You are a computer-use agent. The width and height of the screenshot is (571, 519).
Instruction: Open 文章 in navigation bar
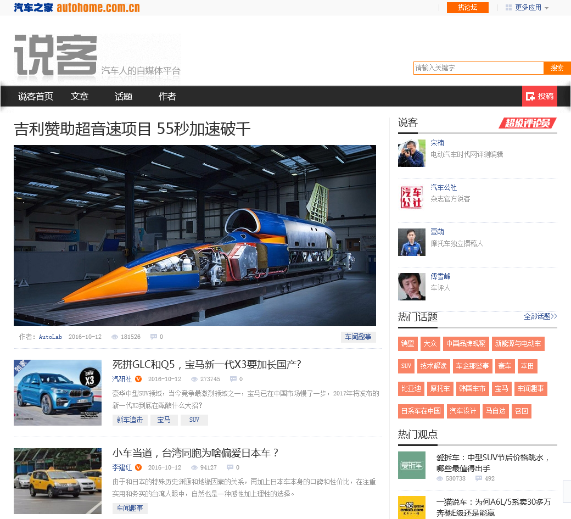pos(80,97)
